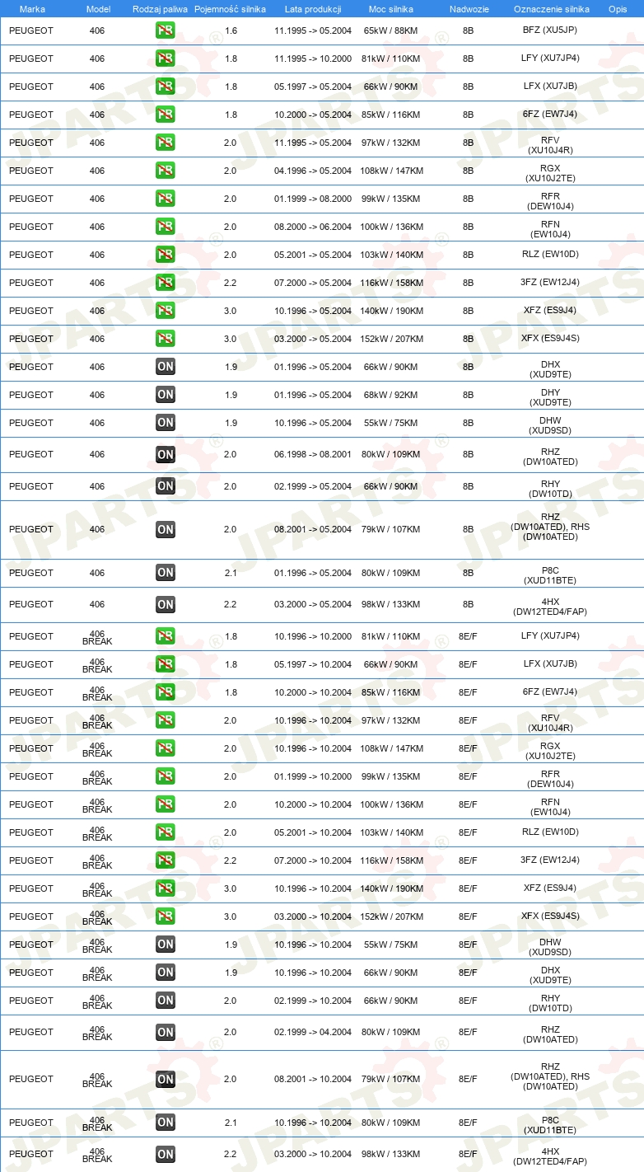The width and height of the screenshot is (644, 1172).
Task: Select the 06.1998 -> 08.2001 production years cell
Action: pyautogui.click(x=313, y=454)
